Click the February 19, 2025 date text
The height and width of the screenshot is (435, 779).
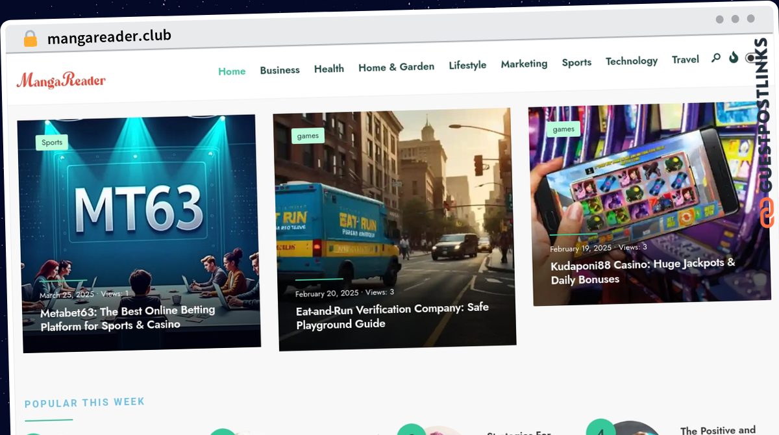[580, 248]
